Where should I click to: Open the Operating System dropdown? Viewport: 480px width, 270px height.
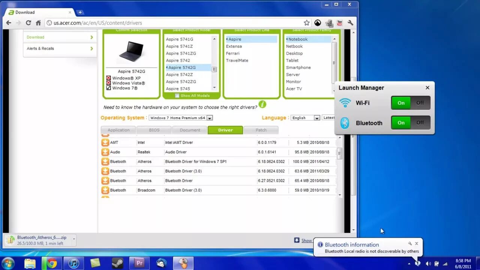click(x=181, y=118)
